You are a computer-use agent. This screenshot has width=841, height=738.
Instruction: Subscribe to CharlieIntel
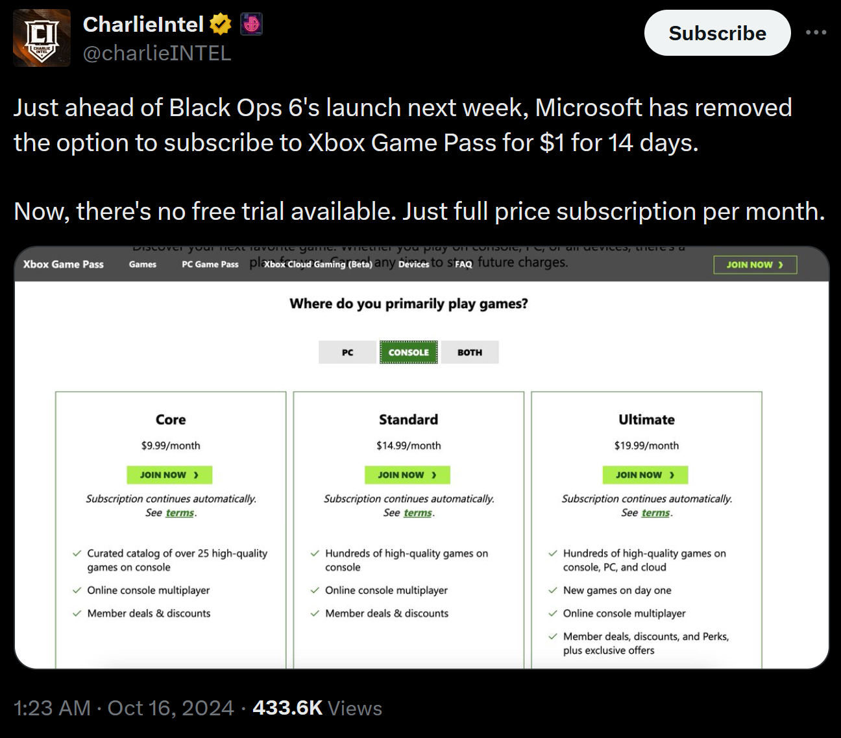pos(717,33)
